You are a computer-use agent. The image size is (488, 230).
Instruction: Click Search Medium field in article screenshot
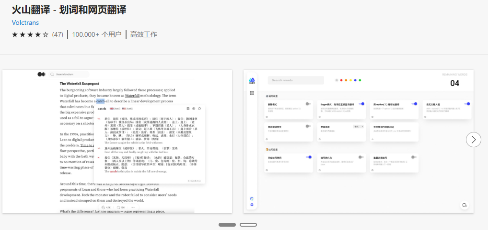(69, 75)
